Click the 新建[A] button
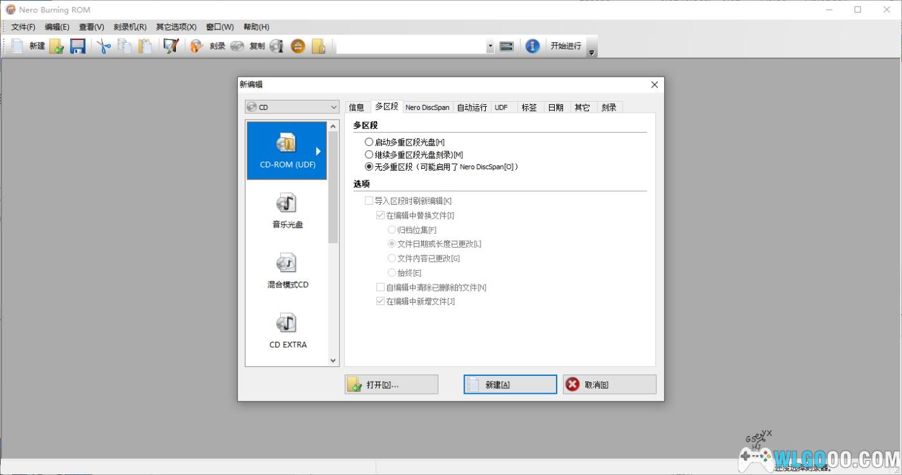 point(510,384)
